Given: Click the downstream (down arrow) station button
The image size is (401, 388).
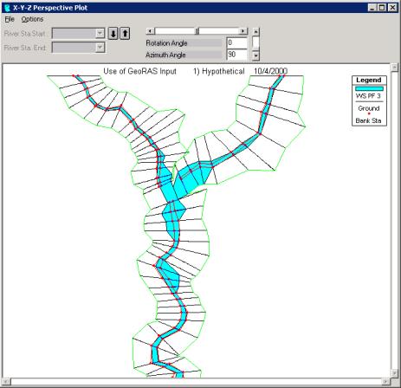Looking at the screenshot, I should [x=113, y=34].
